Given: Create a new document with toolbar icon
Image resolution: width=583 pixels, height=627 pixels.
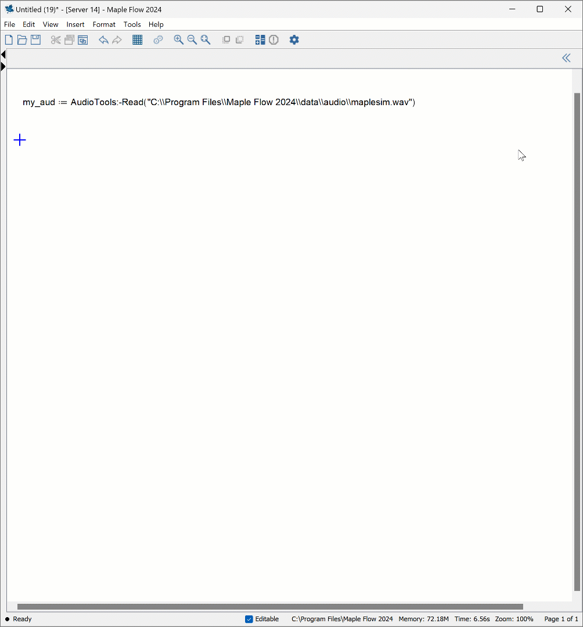Looking at the screenshot, I should tap(9, 40).
